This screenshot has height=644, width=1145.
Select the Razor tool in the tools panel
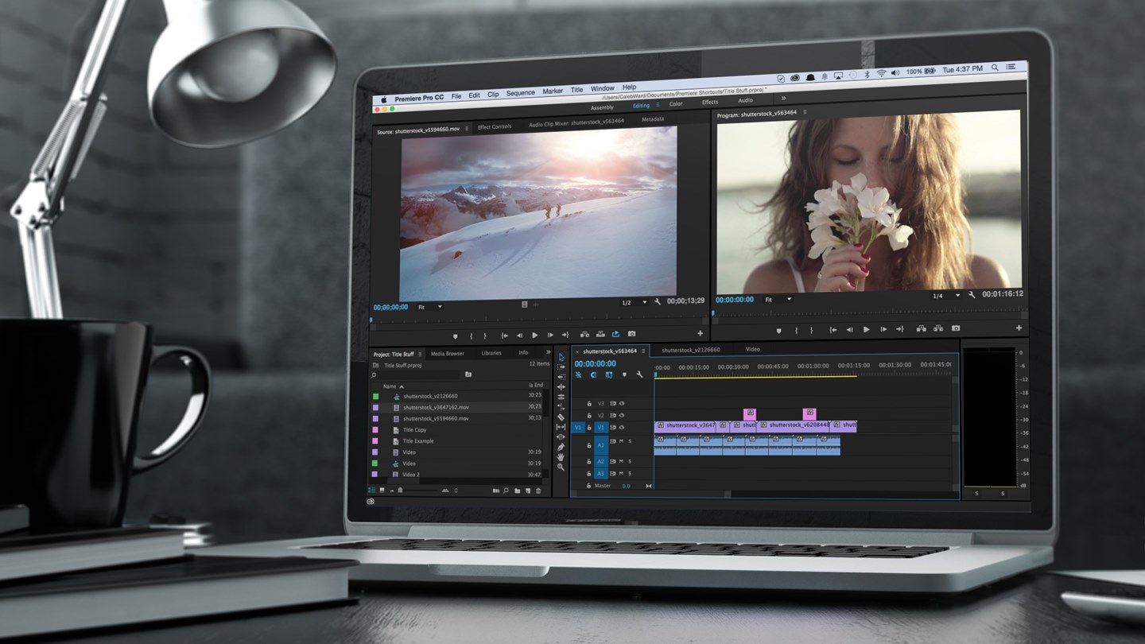561,417
